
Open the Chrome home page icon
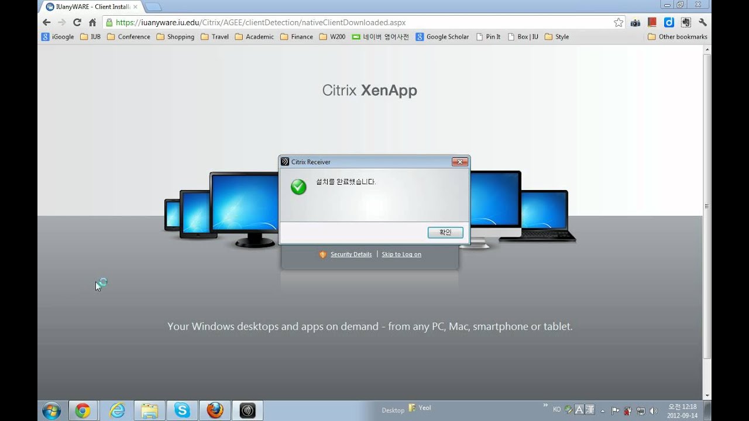[92, 22]
